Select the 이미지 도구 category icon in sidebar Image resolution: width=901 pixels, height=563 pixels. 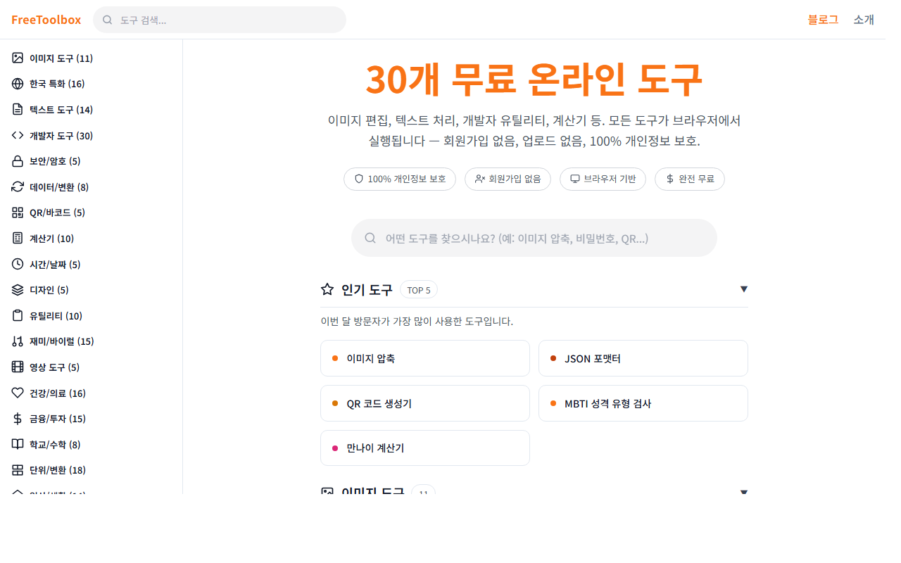17,57
